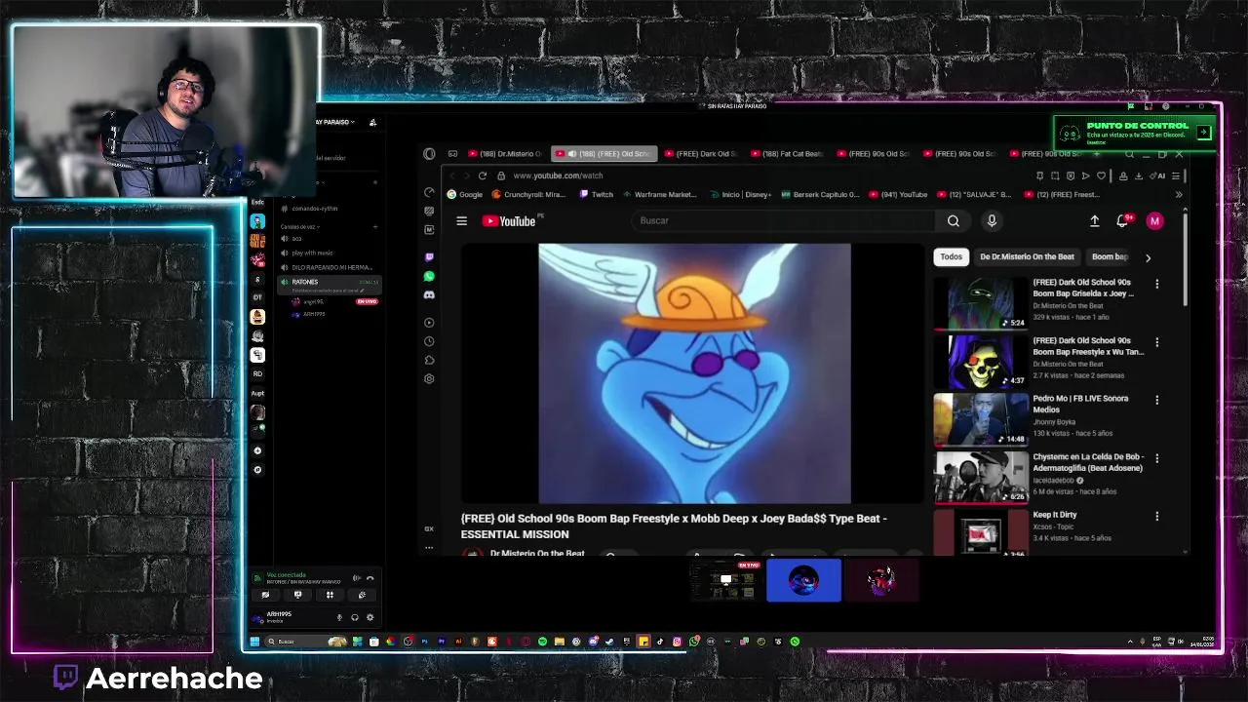Screen dimensions: 1248x702
Task: Open WhatsApp icon in the Windows taskbar
Action: pyautogui.click(x=694, y=642)
